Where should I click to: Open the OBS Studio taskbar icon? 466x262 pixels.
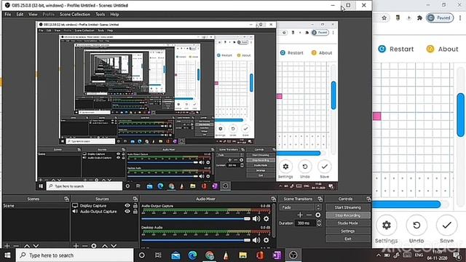tap(293, 255)
